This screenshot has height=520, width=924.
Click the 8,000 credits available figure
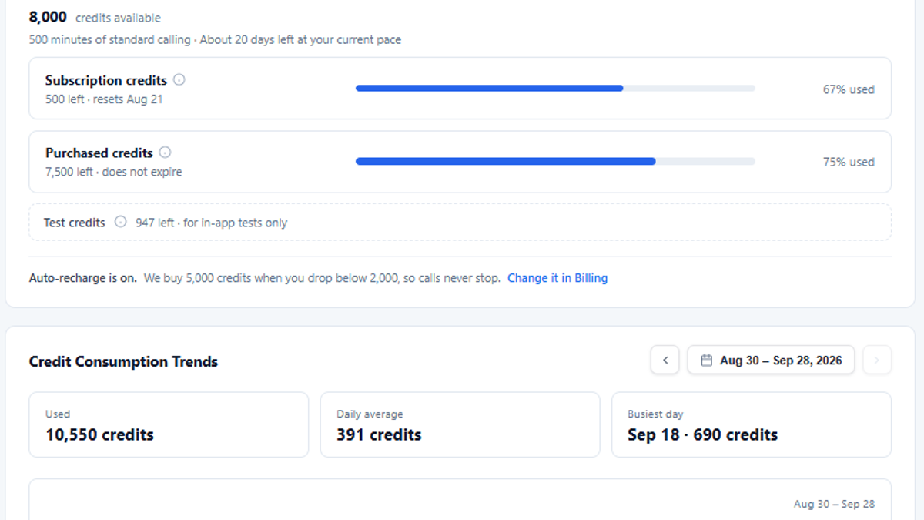pyautogui.click(x=95, y=17)
